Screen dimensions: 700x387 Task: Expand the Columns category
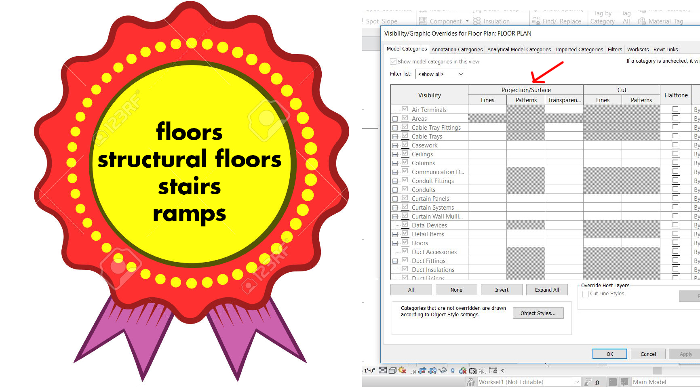tap(395, 163)
